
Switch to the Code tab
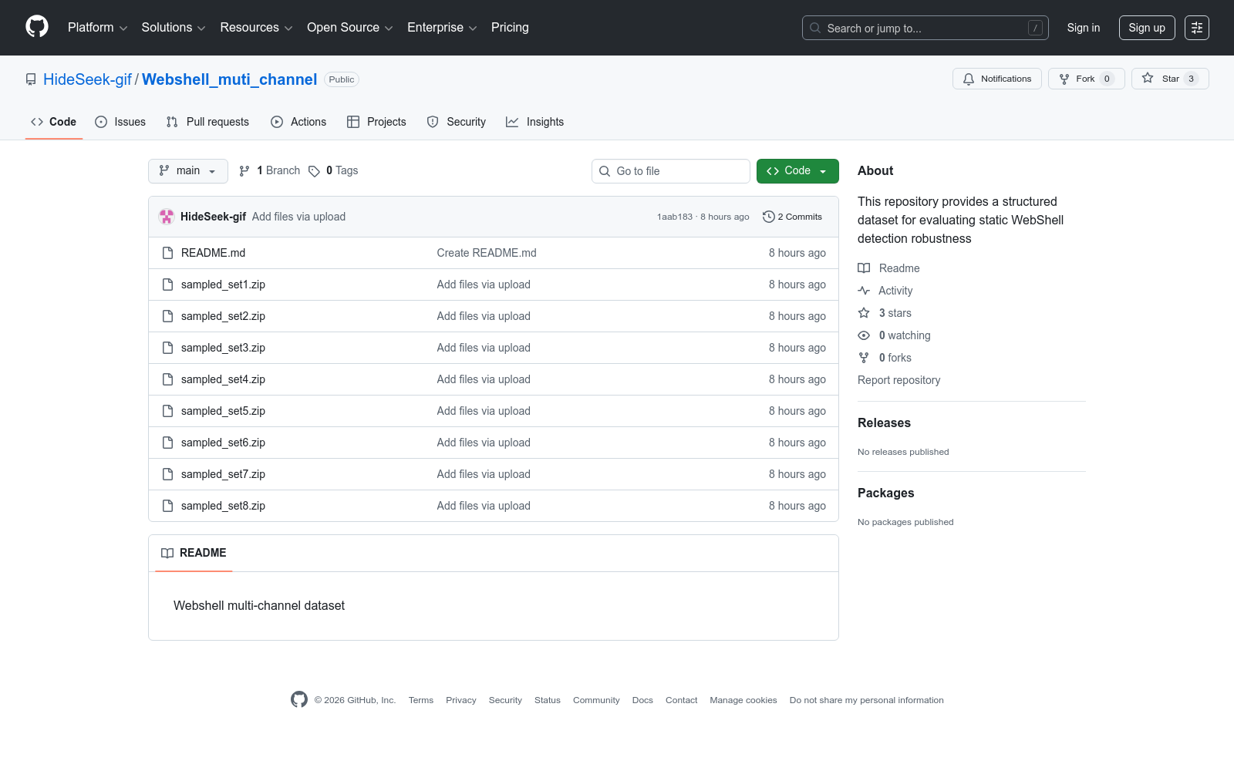54,122
